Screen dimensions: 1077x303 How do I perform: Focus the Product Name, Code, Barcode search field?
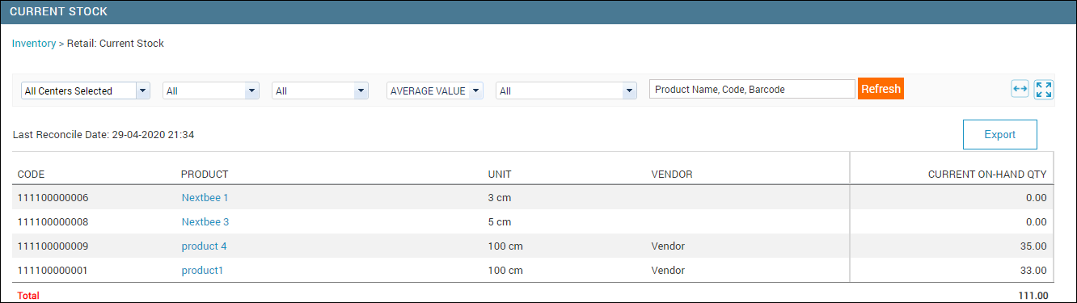(752, 89)
